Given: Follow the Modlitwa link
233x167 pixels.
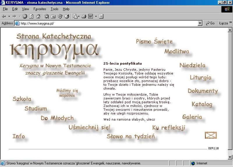Looking at the screenshot, I should point(176,52).
